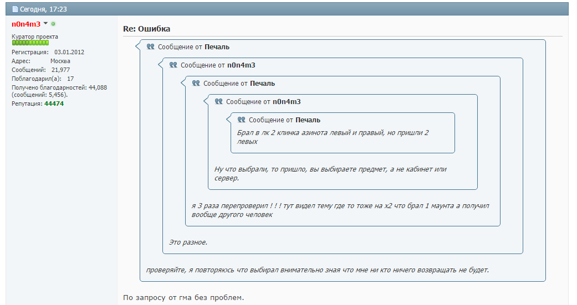Click the Получено благодарностей count 44,088
The image size is (577, 305).
pos(98,87)
